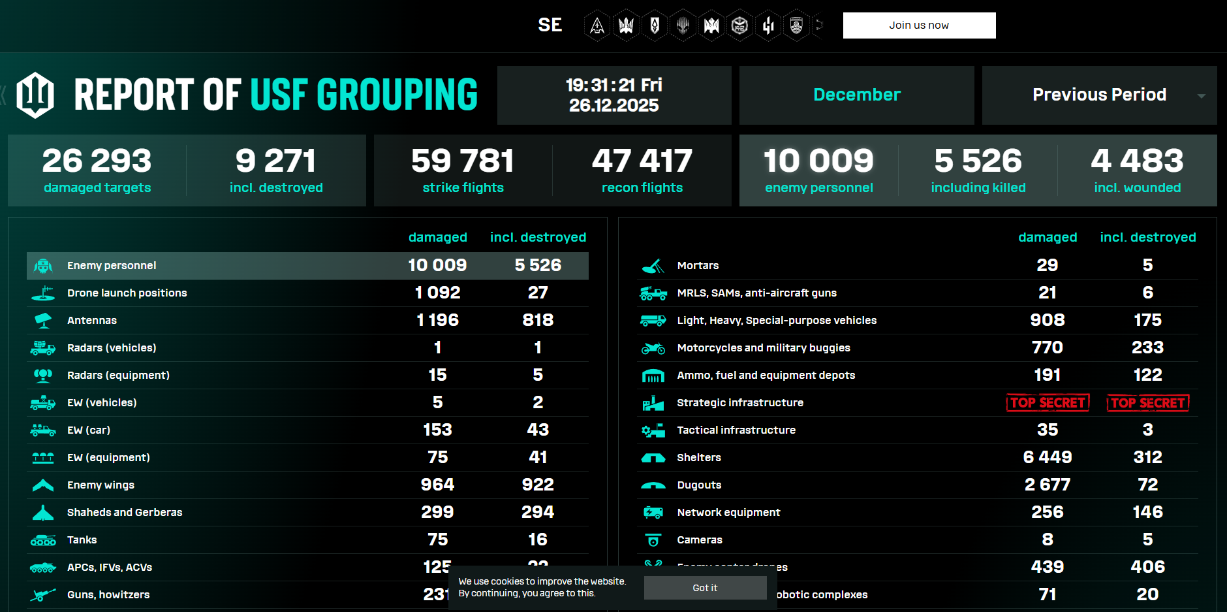Click the Mortars label in right table
Viewport: 1227px width, 612px height.
698,266
